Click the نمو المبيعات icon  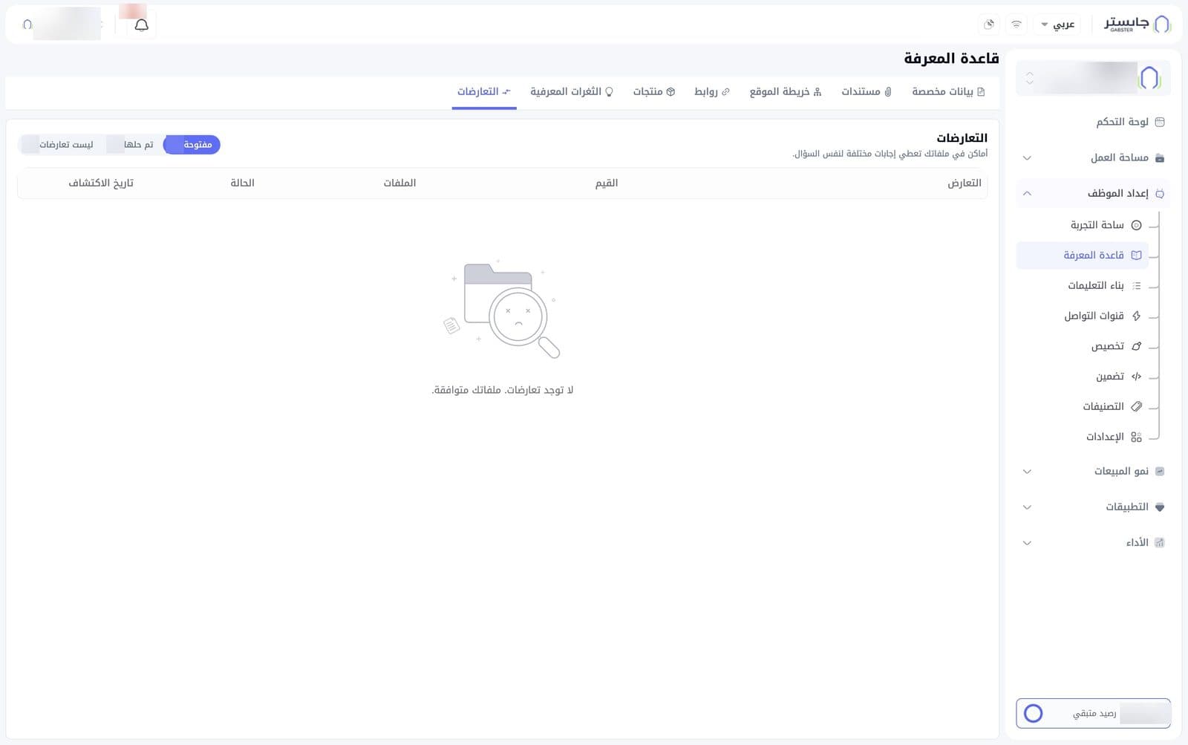(x=1160, y=472)
